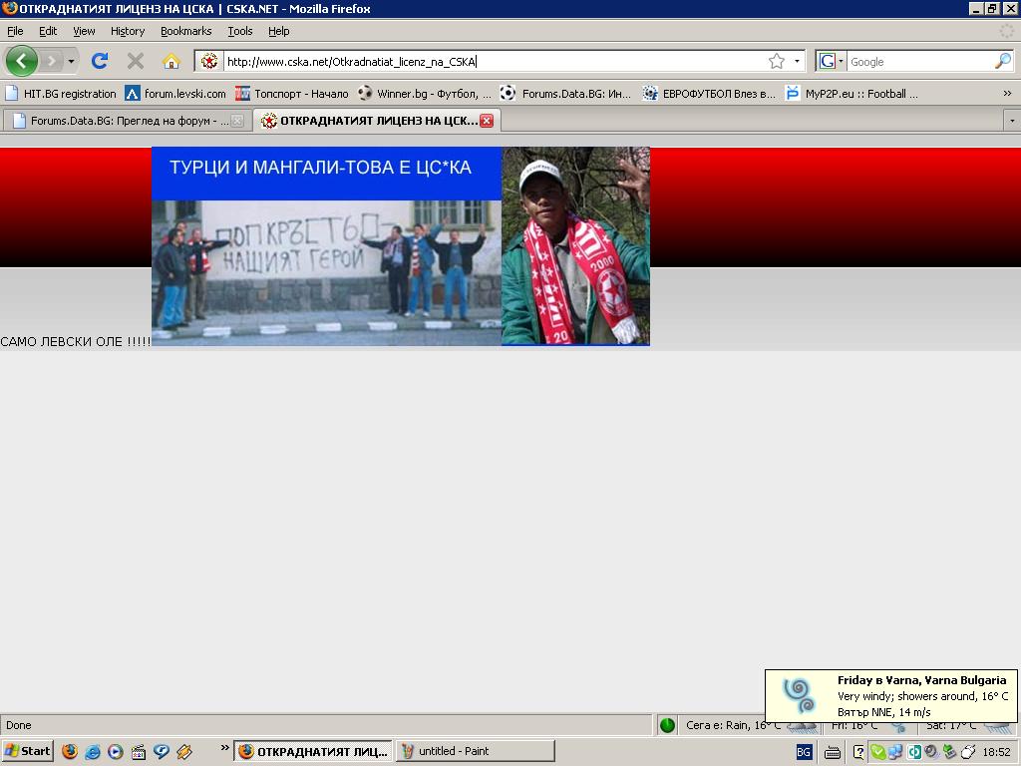The image size is (1021, 766).
Task: Click the BG language indicator in the taskbar
Action: (804, 751)
